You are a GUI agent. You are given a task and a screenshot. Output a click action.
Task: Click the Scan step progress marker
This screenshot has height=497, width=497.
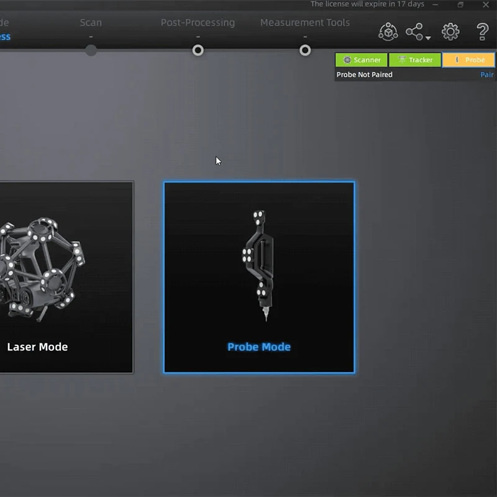pos(91,50)
